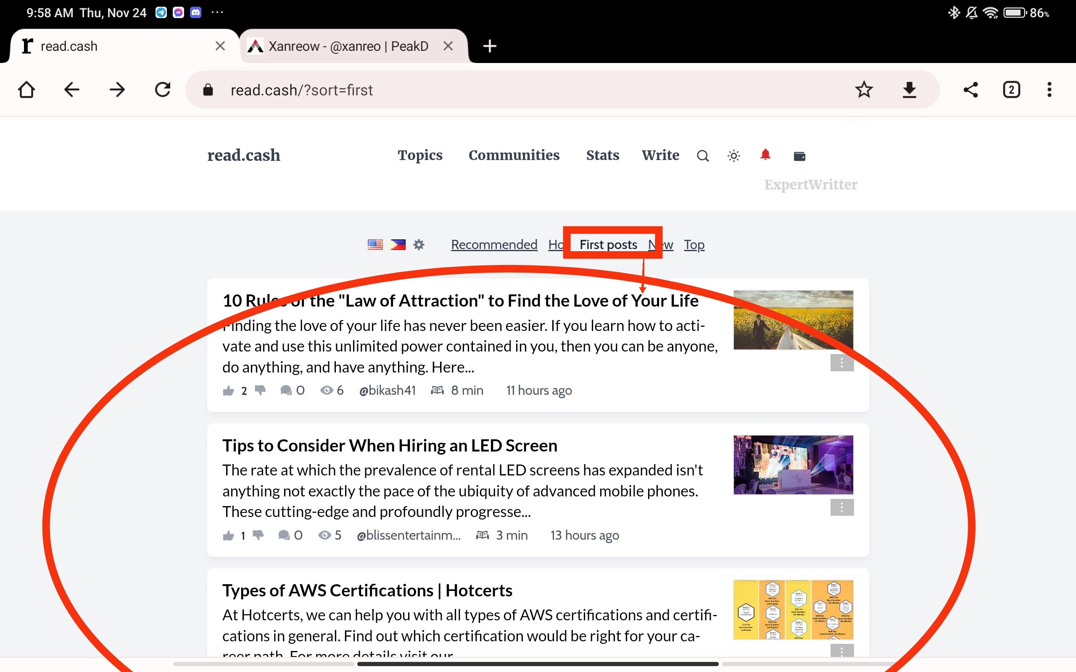Tap the Bluetooth status icon
1076x672 pixels.
click(954, 13)
